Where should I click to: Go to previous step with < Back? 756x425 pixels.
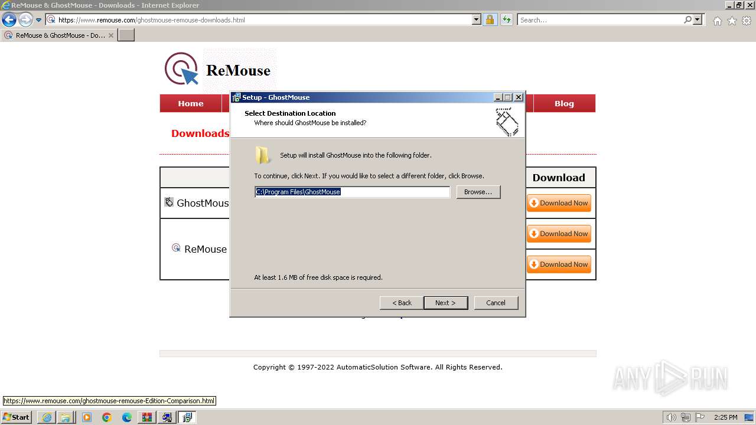click(402, 303)
